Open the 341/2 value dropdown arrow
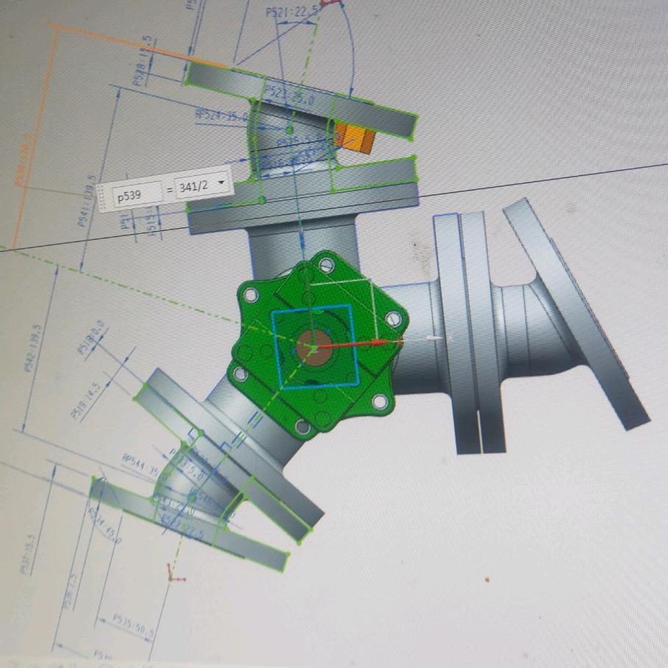 pos(221,188)
